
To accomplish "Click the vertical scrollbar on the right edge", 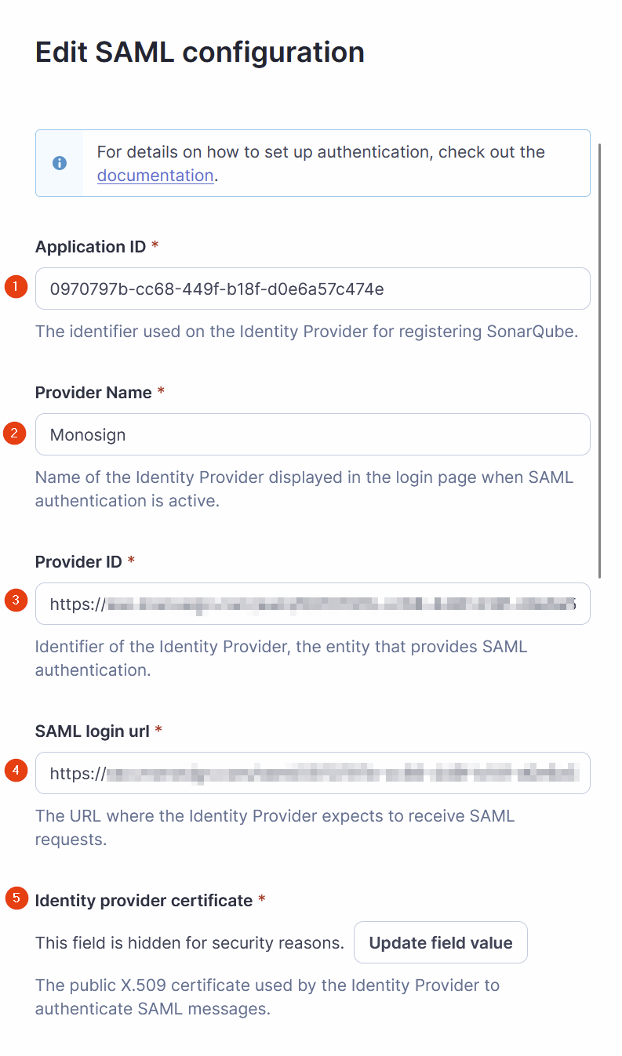I will [600, 361].
